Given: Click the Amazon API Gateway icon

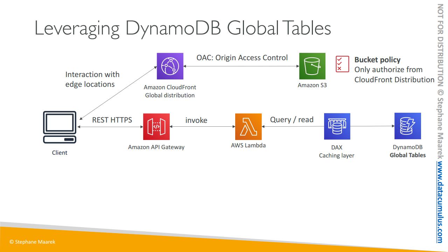Looking at the screenshot, I should [x=156, y=127].
